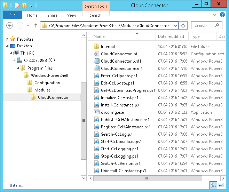229x192 pixels.
Task: Click the horizontal scrollbar left arrow
Action: (x=91, y=178)
